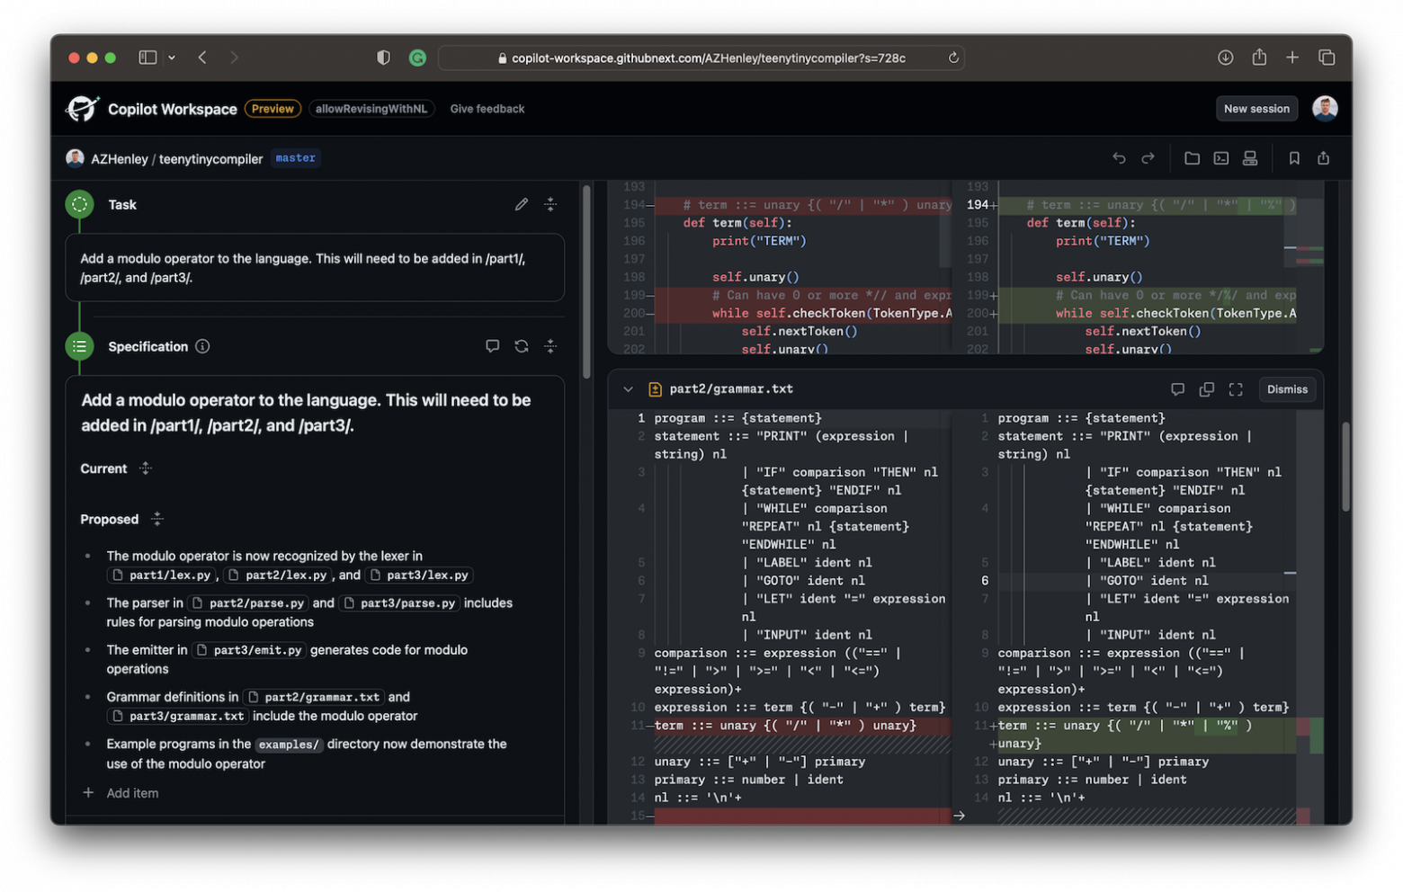Click the bookmark session icon

1294,158
